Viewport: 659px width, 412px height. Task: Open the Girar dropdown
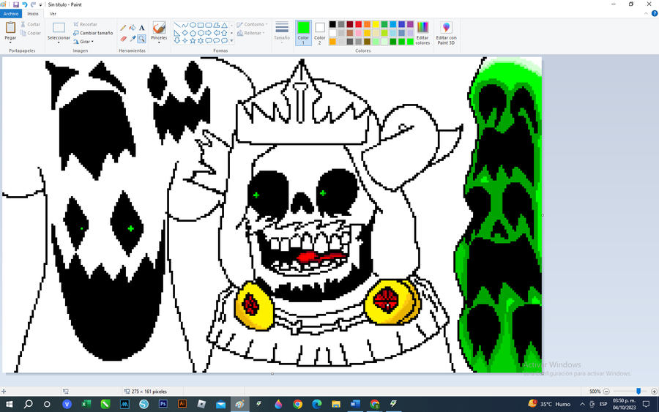click(83, 42)
